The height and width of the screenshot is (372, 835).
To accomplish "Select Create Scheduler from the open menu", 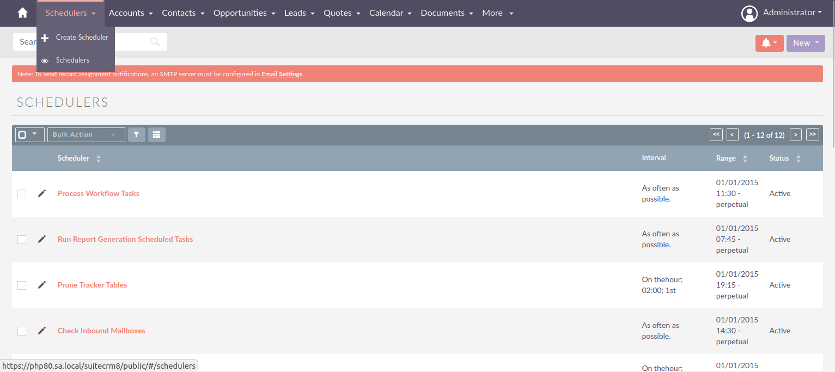I will tap(82, 37).
